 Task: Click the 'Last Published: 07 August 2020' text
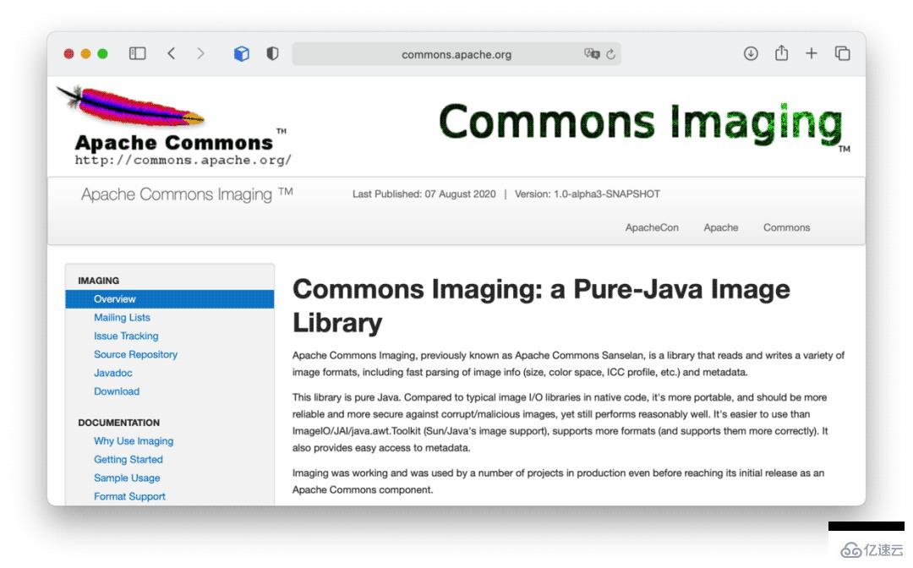coord(424,194)
